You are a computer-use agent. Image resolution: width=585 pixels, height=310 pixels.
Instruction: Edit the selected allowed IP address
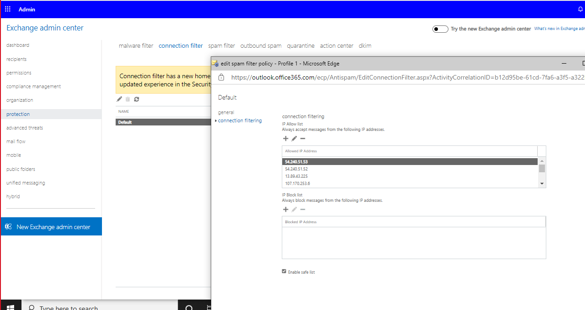(294, 139)
